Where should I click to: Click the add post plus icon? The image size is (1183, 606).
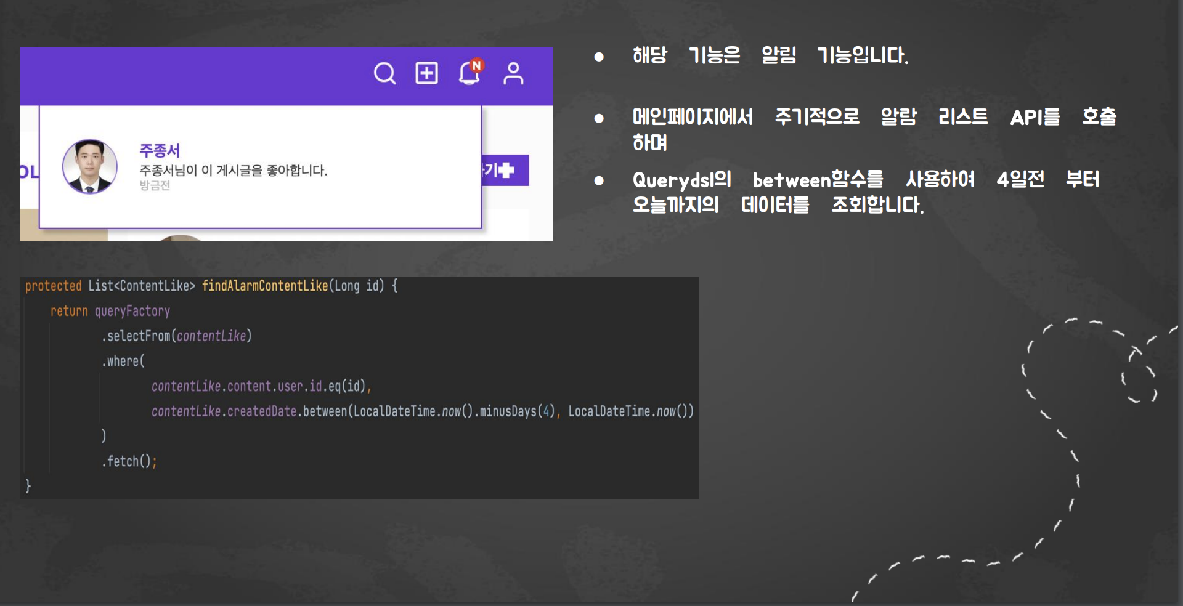click(x=426, y=73)
